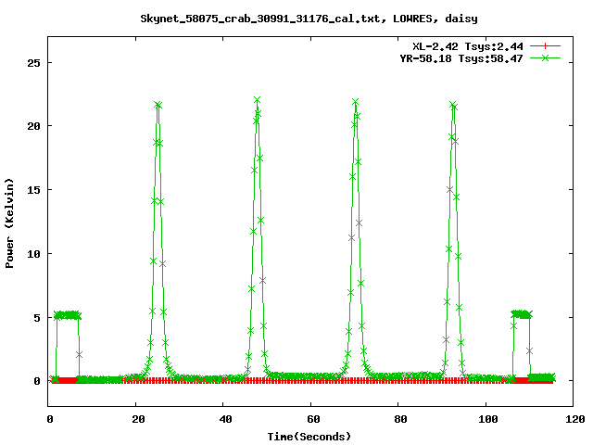
Task: Click y-axis tick label 25
Action: click(x=33, y=63)
